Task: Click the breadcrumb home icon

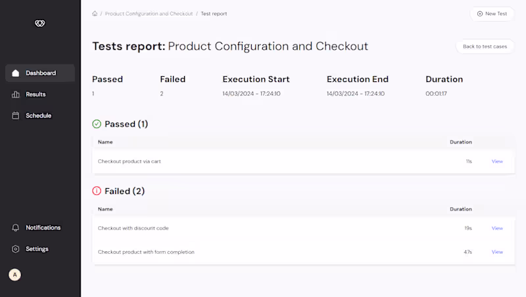Action: tap(95, 14)
